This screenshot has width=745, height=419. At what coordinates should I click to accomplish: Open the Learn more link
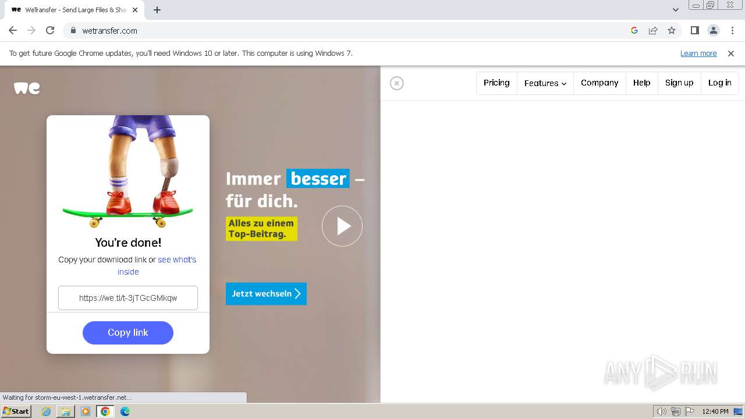[698, 54]
